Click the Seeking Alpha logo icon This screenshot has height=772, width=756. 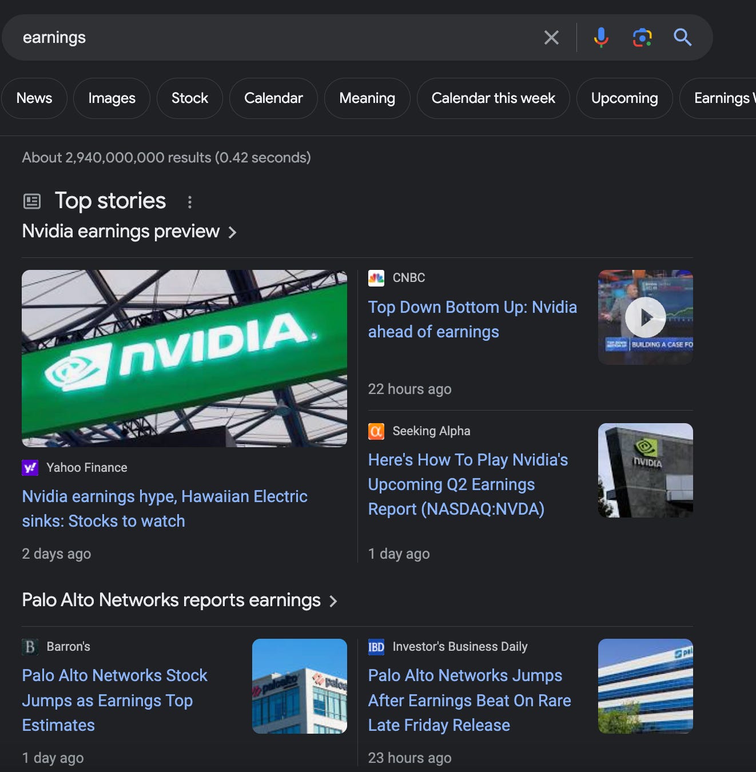pyautogui.click(x=376, y=431)
